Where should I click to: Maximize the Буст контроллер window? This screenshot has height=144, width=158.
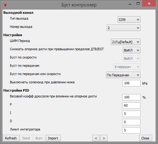(138, 4)
